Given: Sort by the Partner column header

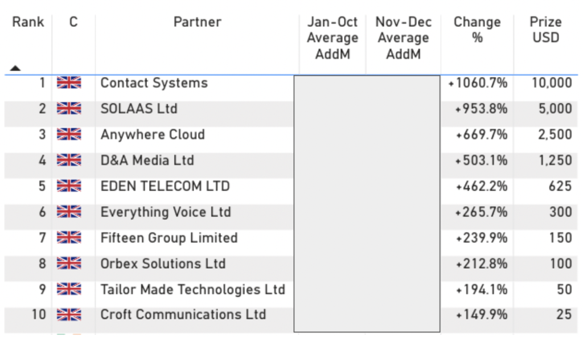Looking at the screenshot, I should tap(197, 23).
